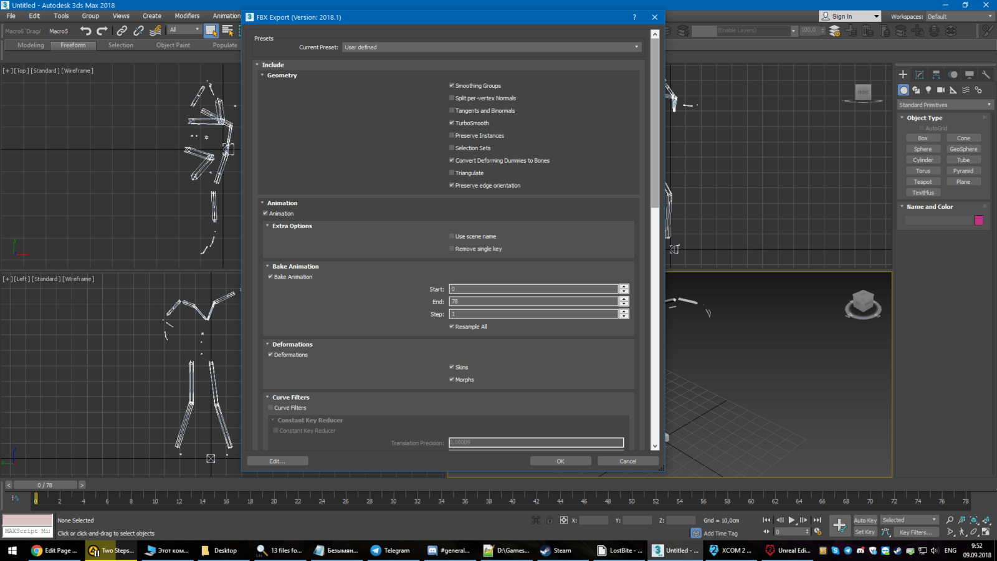The image size is (997, 561).
Task: Open the Modifiers menu
Action: click(x=187, y=16)
